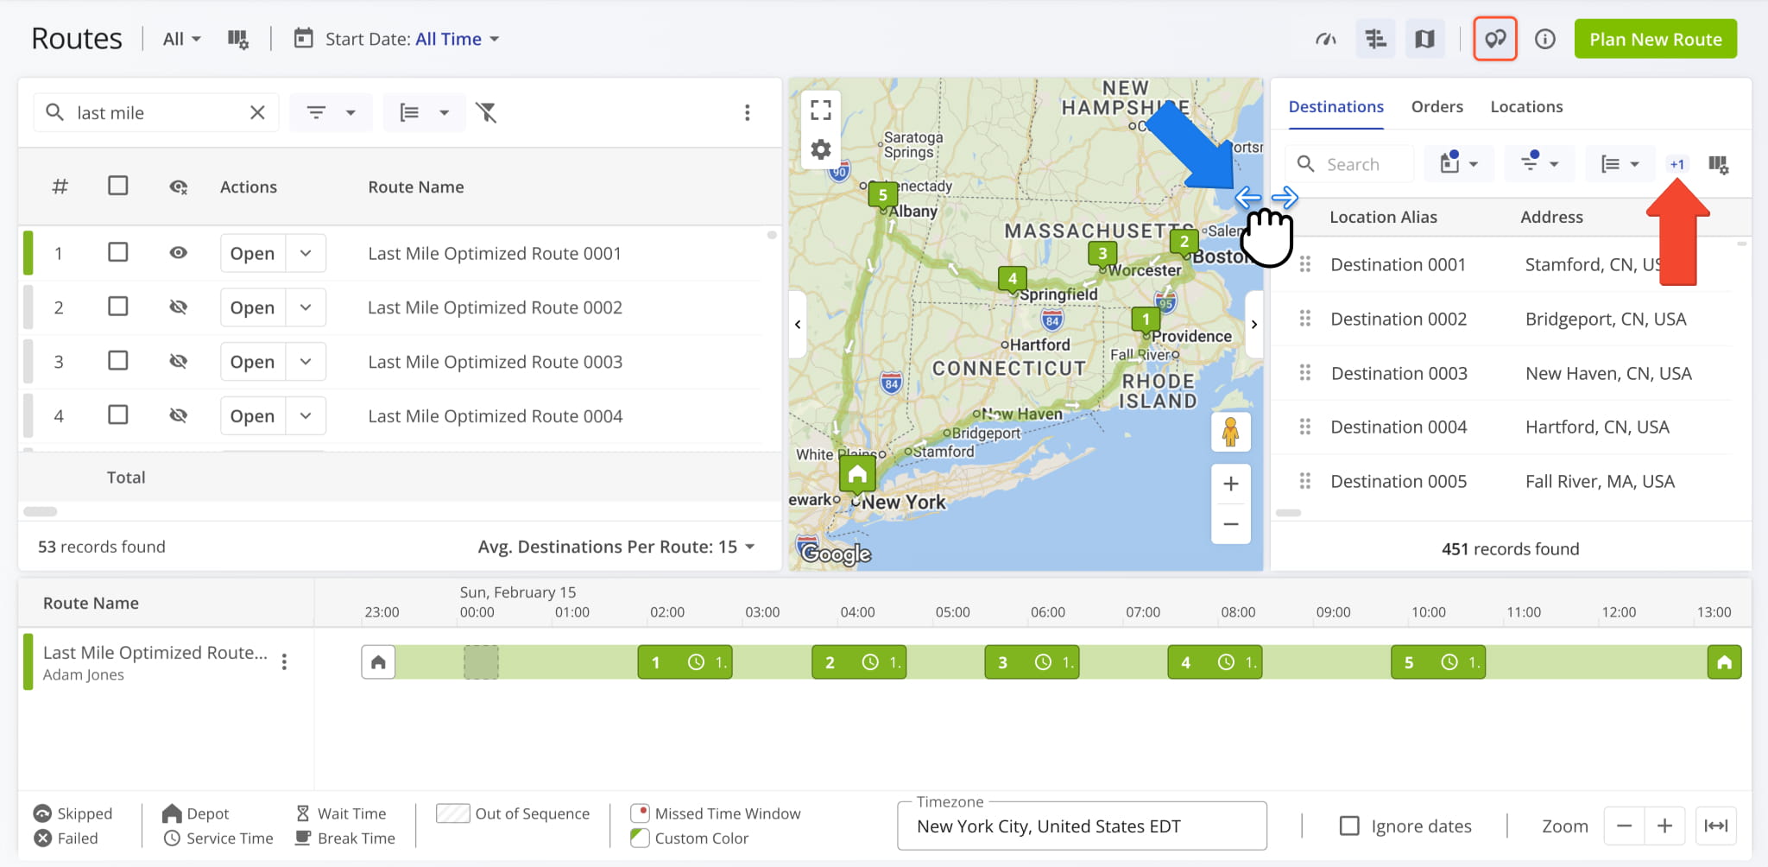Click the +1 hidden tools indicator
Viewport: 1768px width, 867px height.
pos(1677,164)
